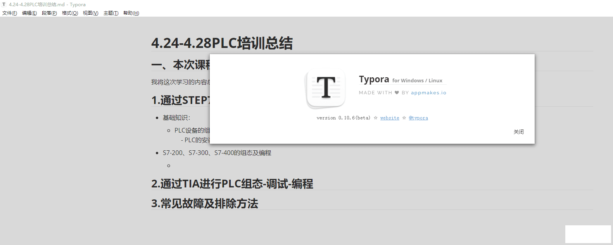The width and height of the screenshot is (613, 245).
Task: Open the 格式(O) menu
Action: [70, 13]
